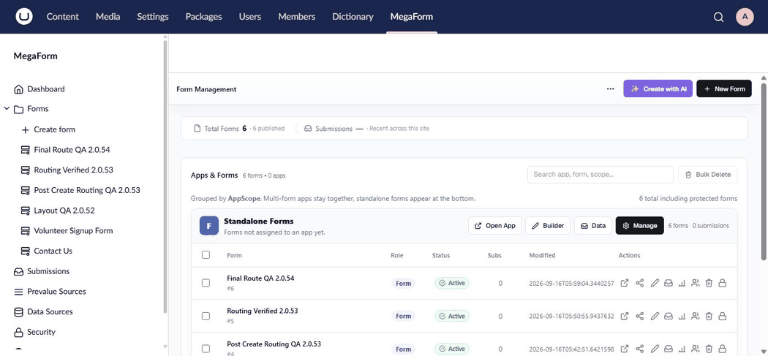Select Layout QA 2.0.52 in sidebar tree
768x356 pixels.
[64, 211]
